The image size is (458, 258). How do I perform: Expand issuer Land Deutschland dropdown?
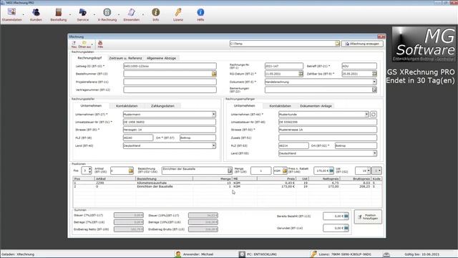pos(213,145)
